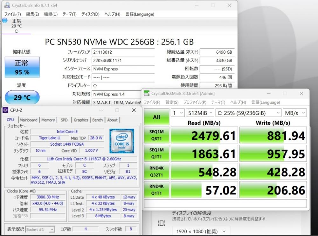This screenshot has width=318, height=236.
Task: Switch to SPD tab in CPU-Z
Action: 64,120
